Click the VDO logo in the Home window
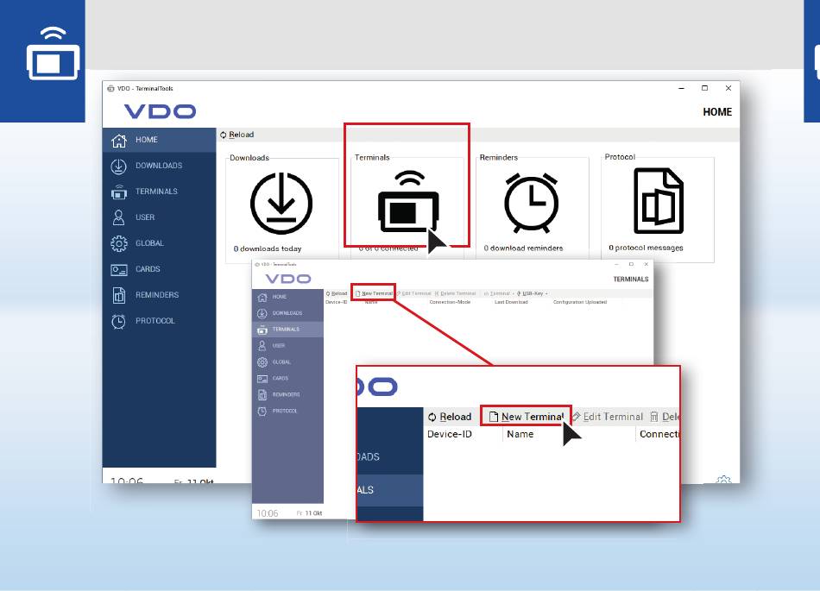The height and width of the screenshot is (591, 820). (x=160, y=111)
